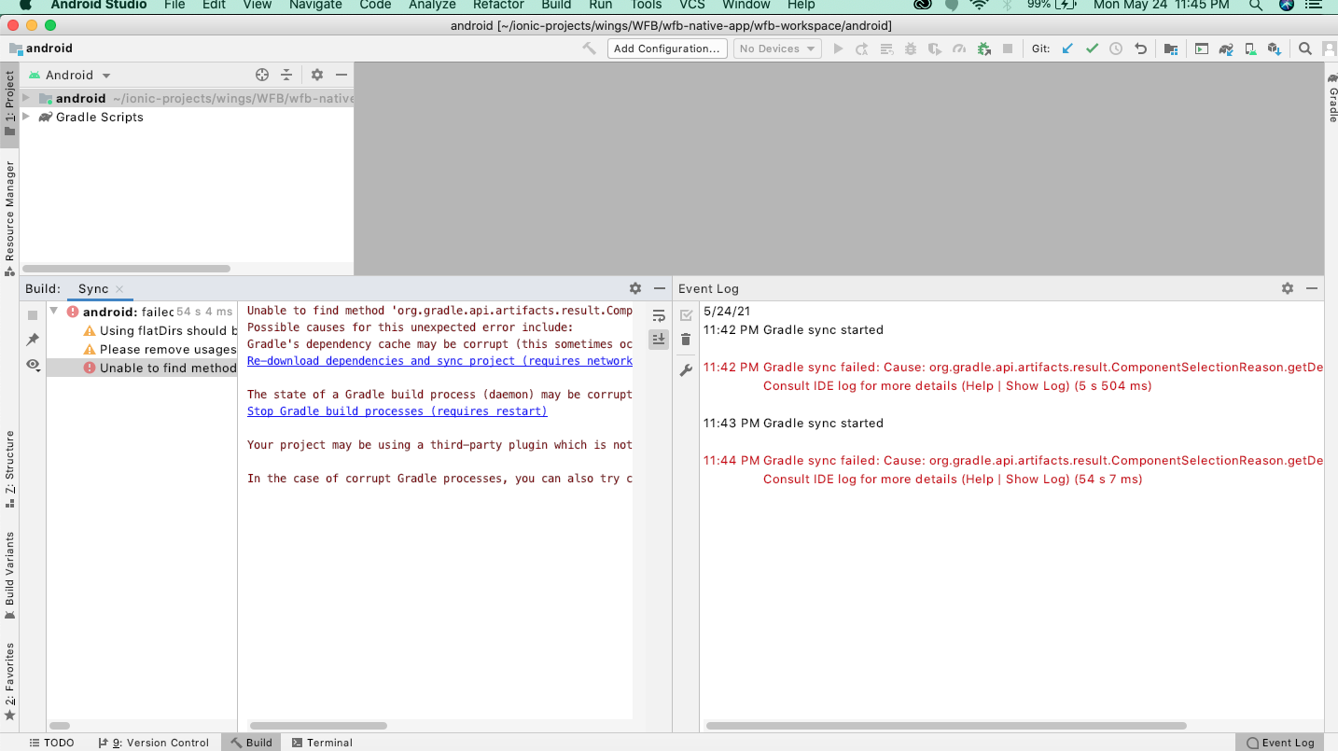
Task: Switch to the Terminal tab
Action: pyautogui.click(x=321, y=742)
